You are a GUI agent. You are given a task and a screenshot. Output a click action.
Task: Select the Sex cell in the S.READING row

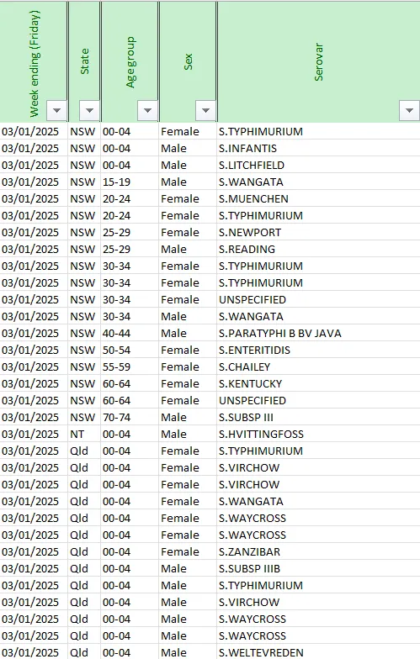[188, 249]
